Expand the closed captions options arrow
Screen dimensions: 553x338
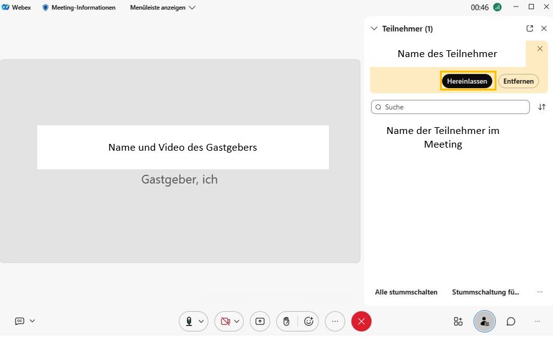click(x=32, y=321)
